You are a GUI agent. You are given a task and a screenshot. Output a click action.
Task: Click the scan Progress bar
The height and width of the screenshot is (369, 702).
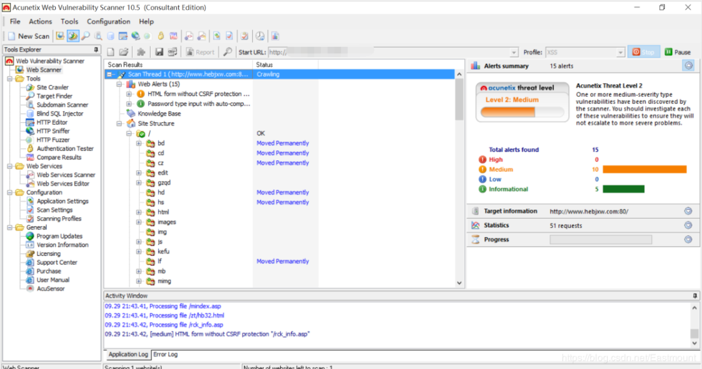click(x=601, y=240)
